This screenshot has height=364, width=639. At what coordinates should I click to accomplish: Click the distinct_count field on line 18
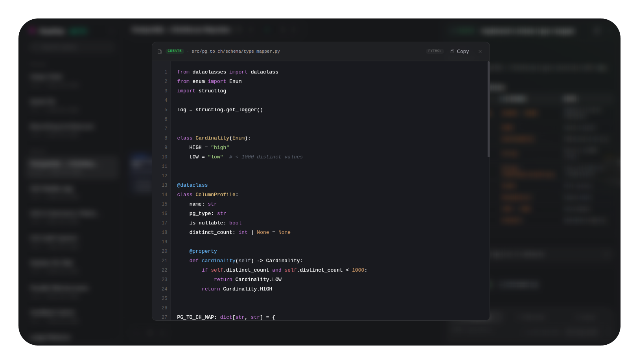pyautogui.click(x=211, y=232)
